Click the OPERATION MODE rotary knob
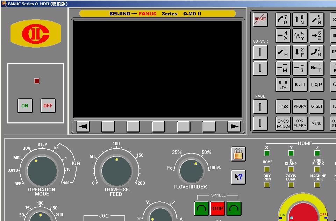The width and height of the screenshot is (336, 221). [x=42, y=171]
